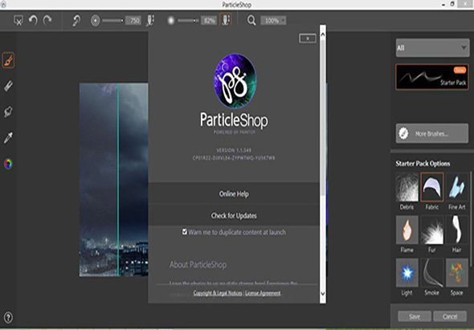Click the brush size circle icon
Image resolution: width=474 pixels, height=330 pixels.
coord(96,21)
